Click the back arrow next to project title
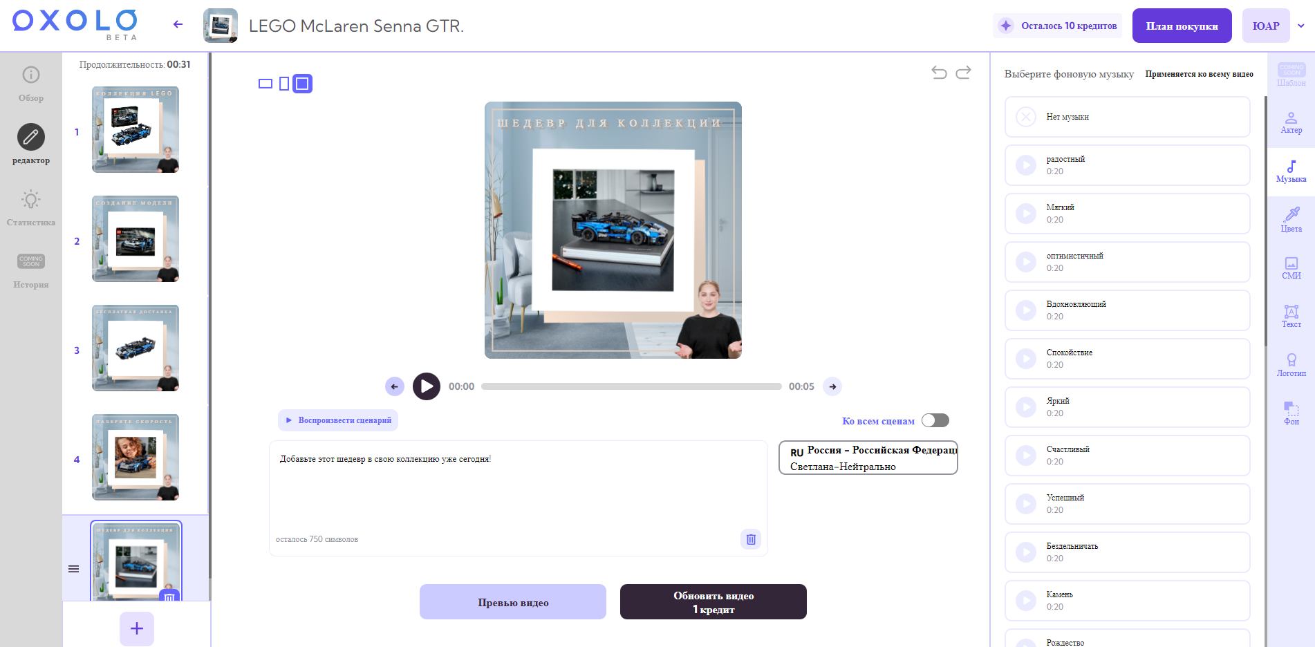1315x647 pixels. coord(178,24)
